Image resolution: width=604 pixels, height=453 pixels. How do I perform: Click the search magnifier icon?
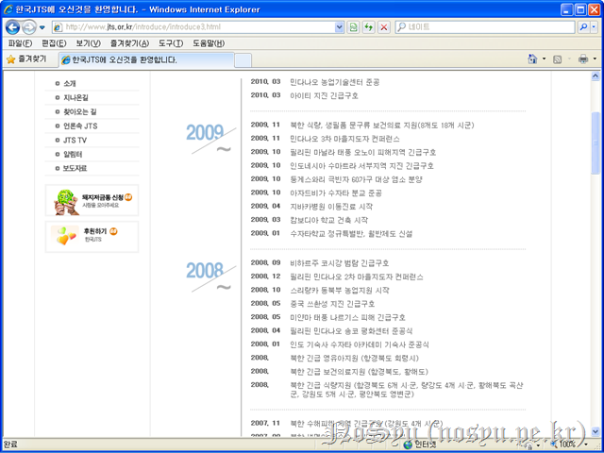(x=582, y=26)
